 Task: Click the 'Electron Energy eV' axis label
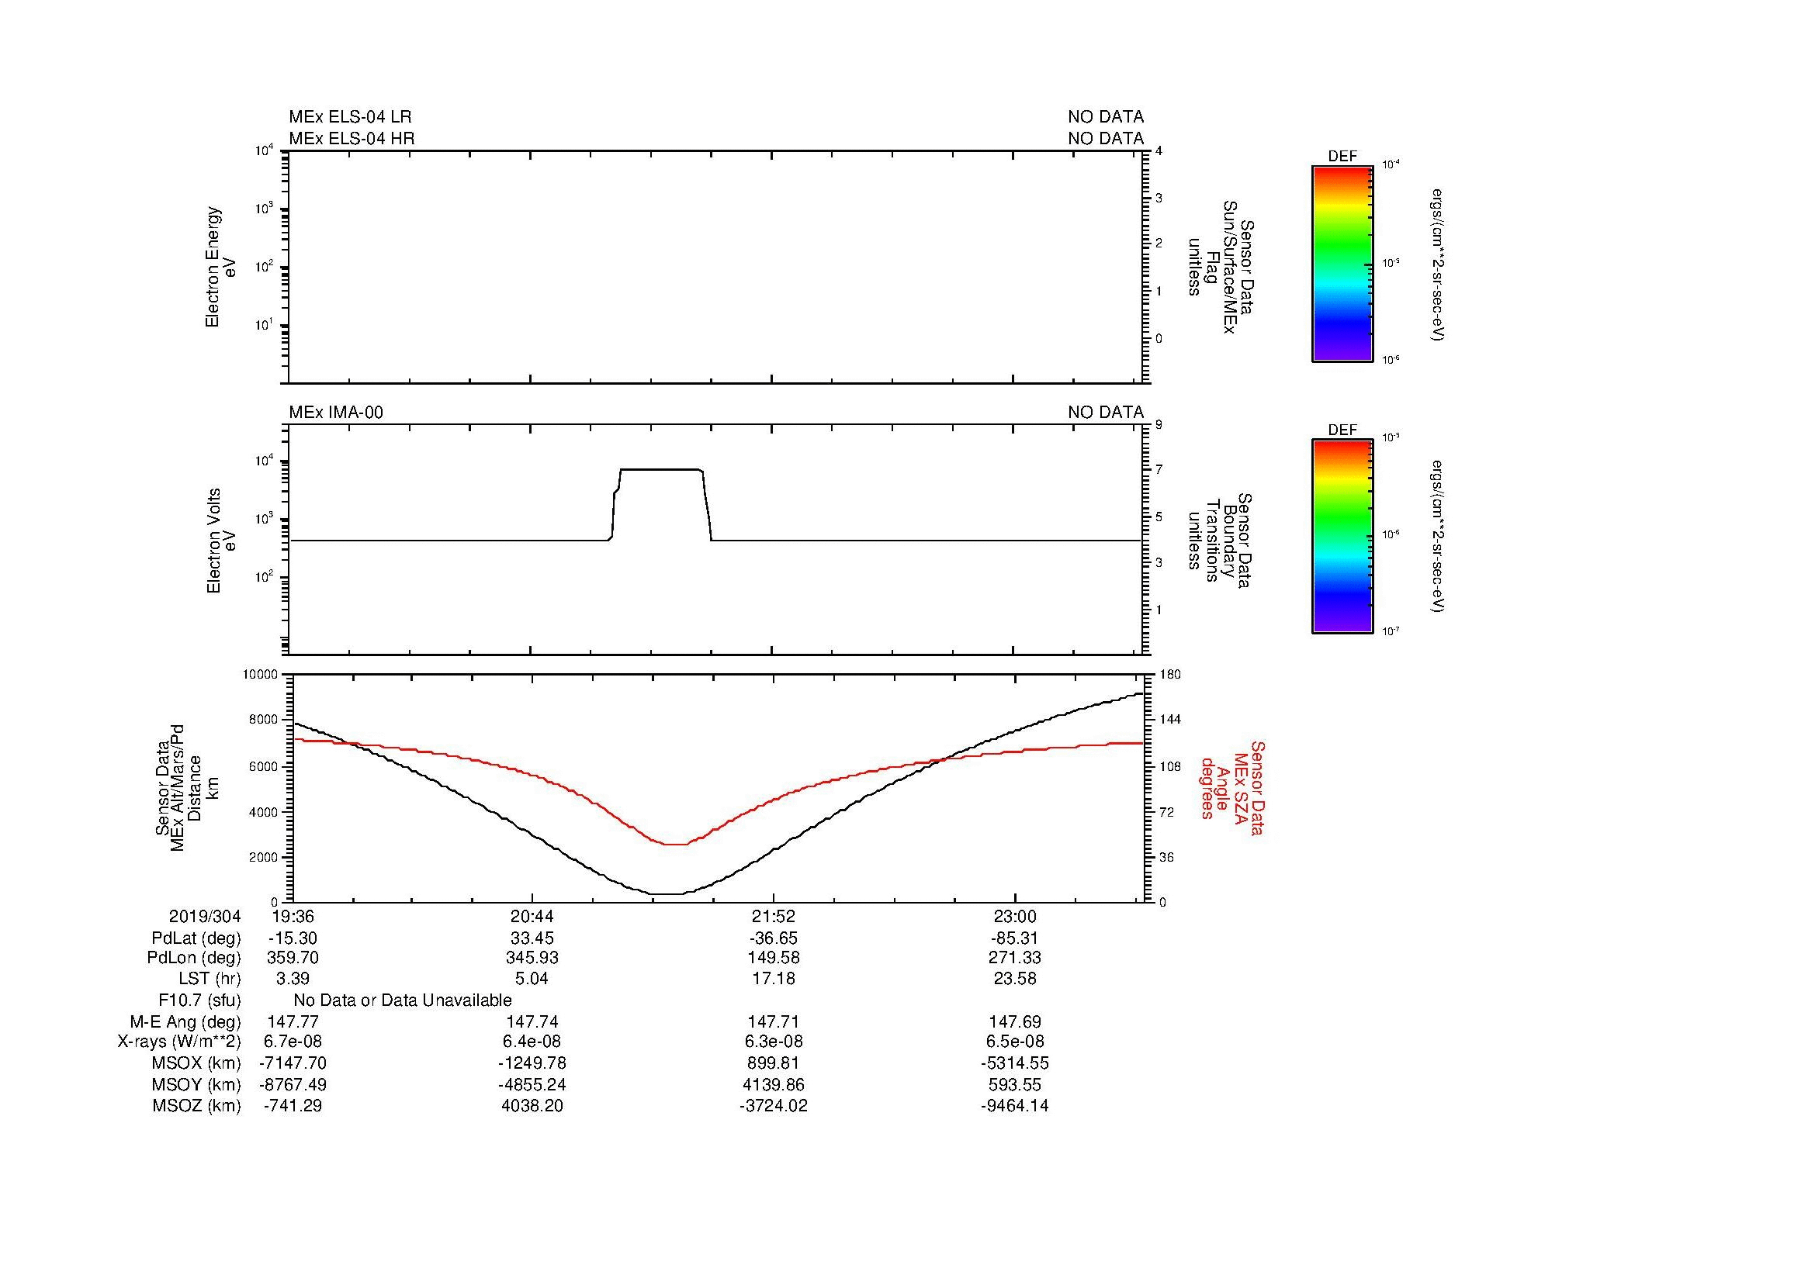coord(220,267)
